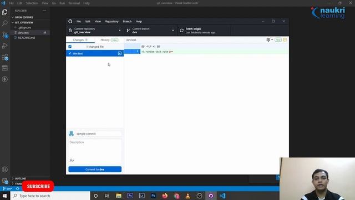Click Explorer more actions ellipsis
Viewport: 355px width, 200px height.
click(44, 11)
